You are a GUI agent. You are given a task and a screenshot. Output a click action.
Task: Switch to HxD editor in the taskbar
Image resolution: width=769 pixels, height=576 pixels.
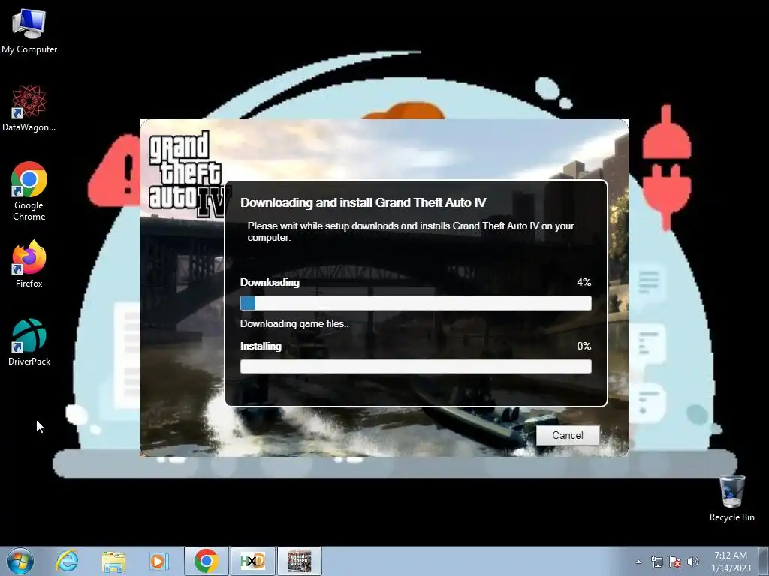(253, 561)
